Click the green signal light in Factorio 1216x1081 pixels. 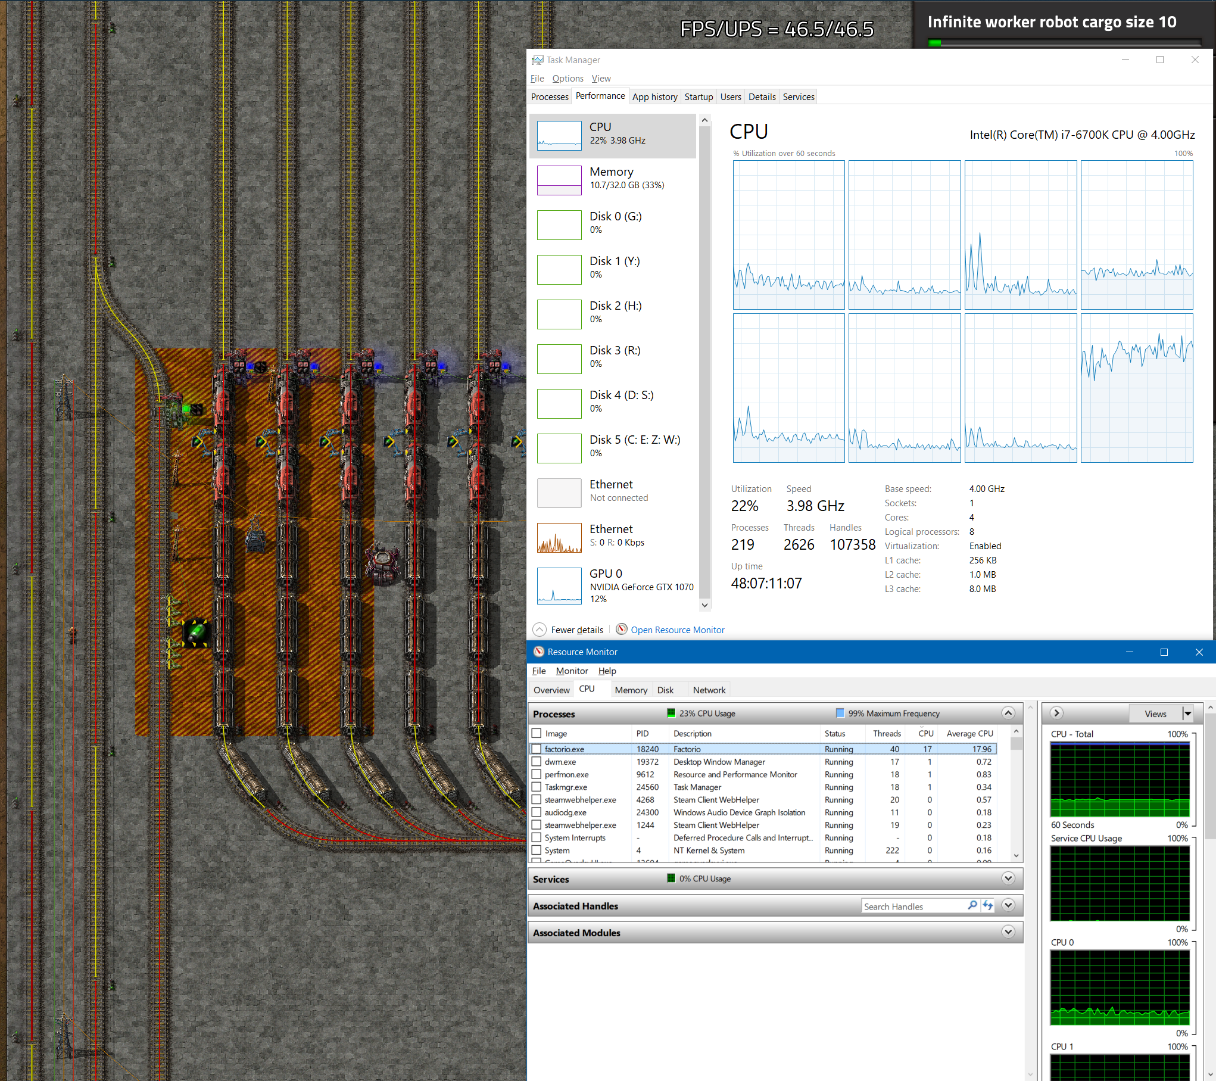point(186,409)
